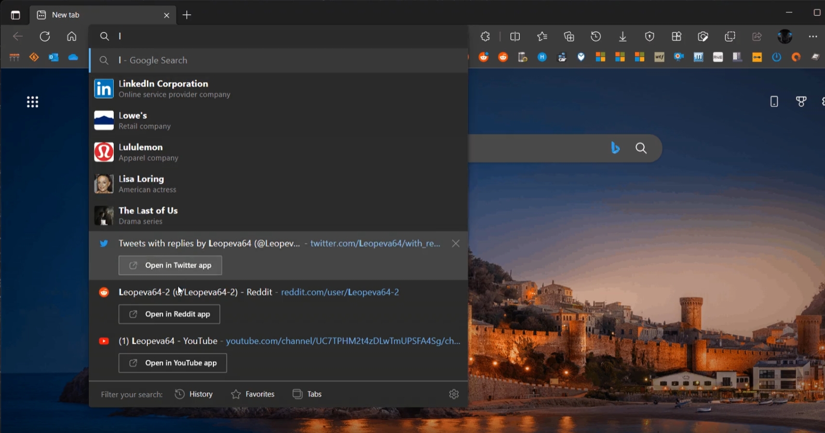Open the mobile phone icon on page
825x433 pixels.
click(774, 102)
